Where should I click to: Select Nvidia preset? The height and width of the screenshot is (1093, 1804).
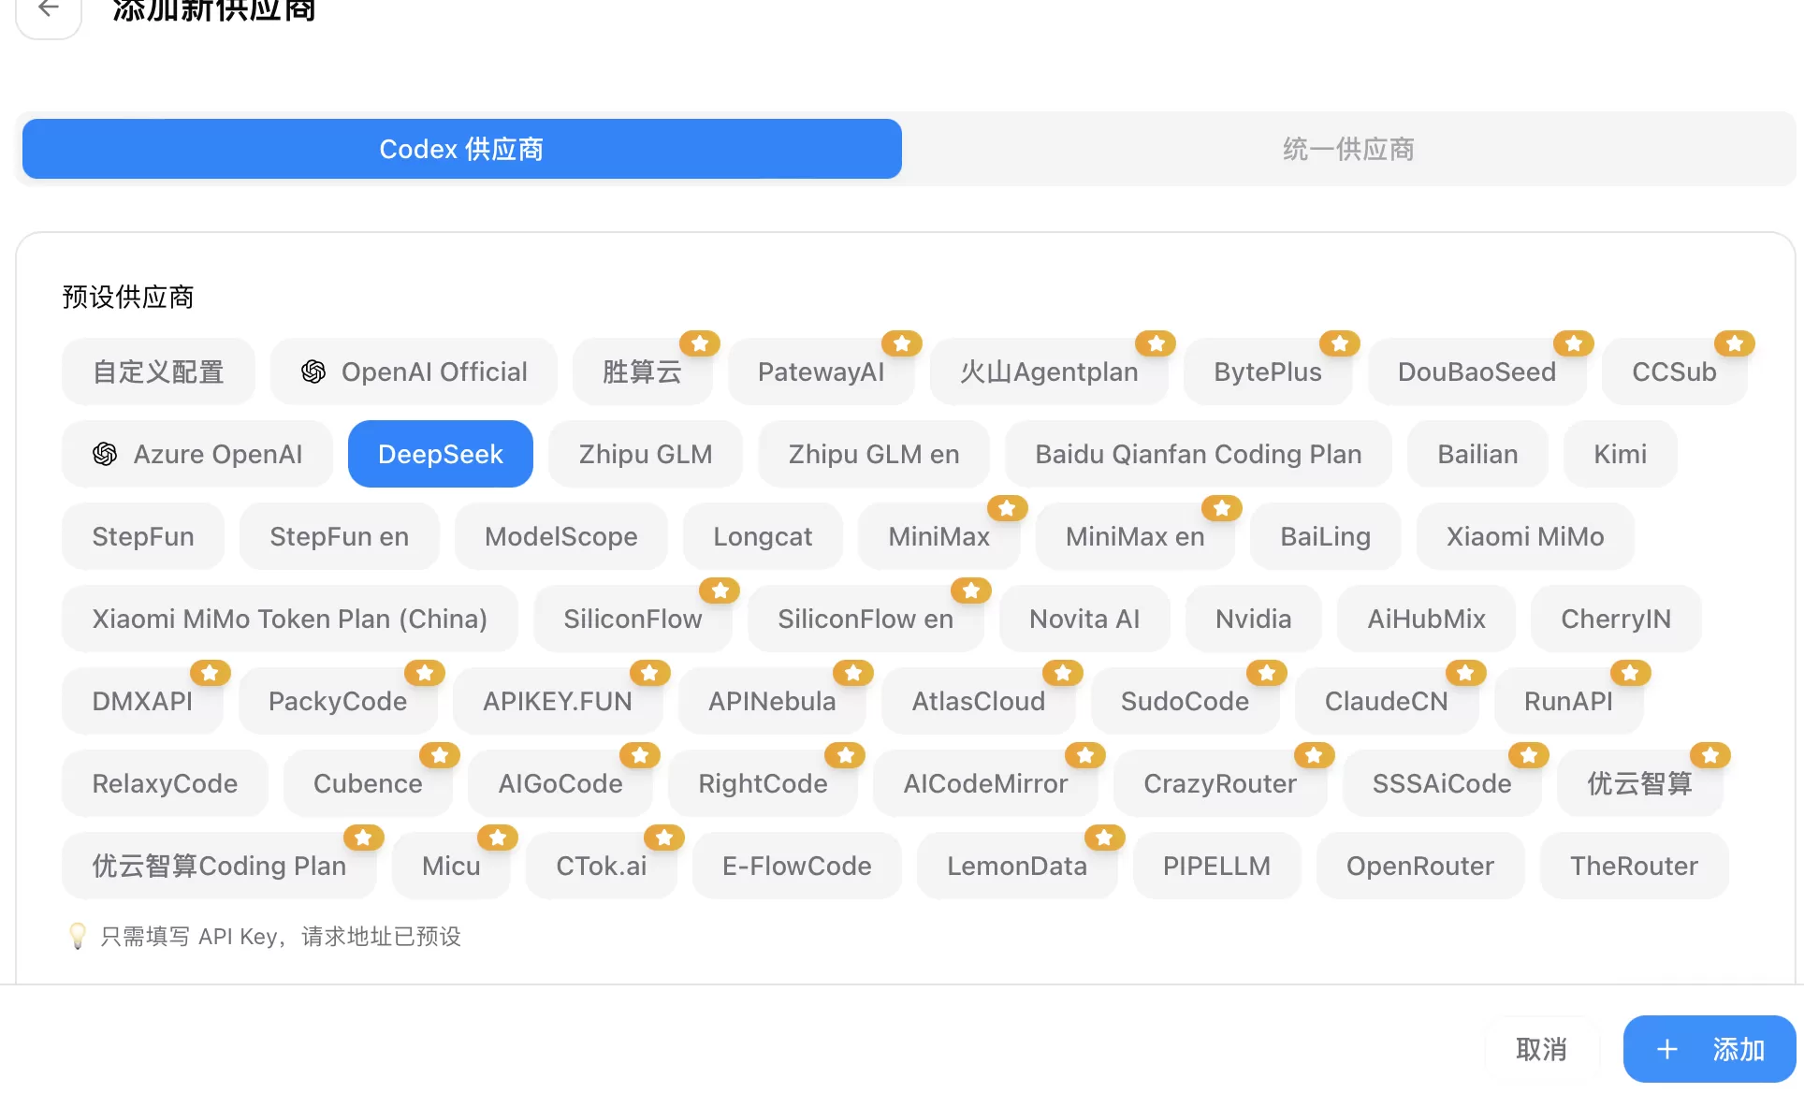[x=1253, y=619]
